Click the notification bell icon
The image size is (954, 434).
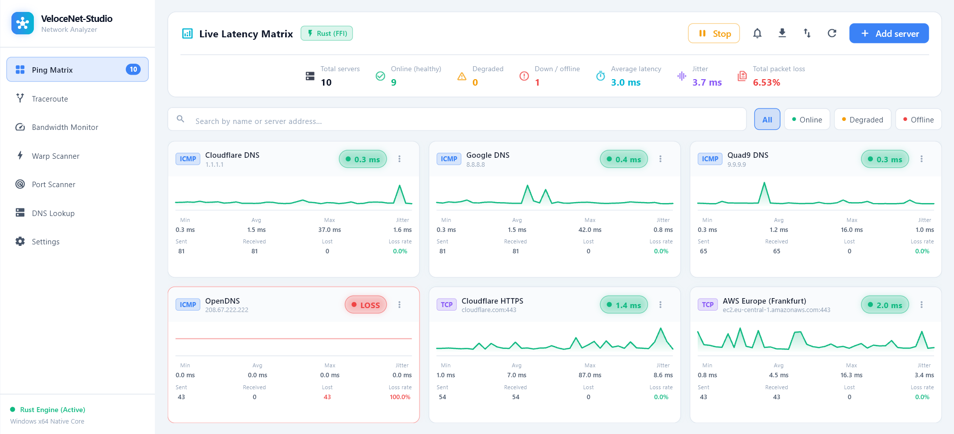point(757,33)
